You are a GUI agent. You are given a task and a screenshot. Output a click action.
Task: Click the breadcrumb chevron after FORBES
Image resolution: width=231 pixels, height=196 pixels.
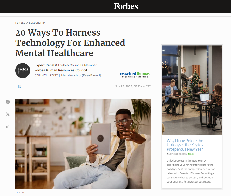[x=27, y=23]
